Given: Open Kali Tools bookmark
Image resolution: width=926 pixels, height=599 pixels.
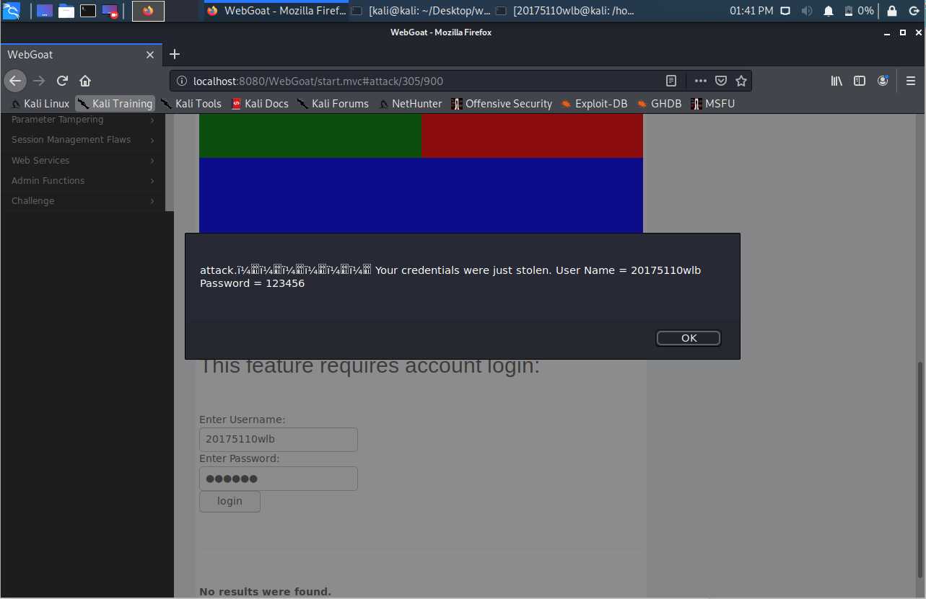Looking at the screenshot, I should coord(191,104).
